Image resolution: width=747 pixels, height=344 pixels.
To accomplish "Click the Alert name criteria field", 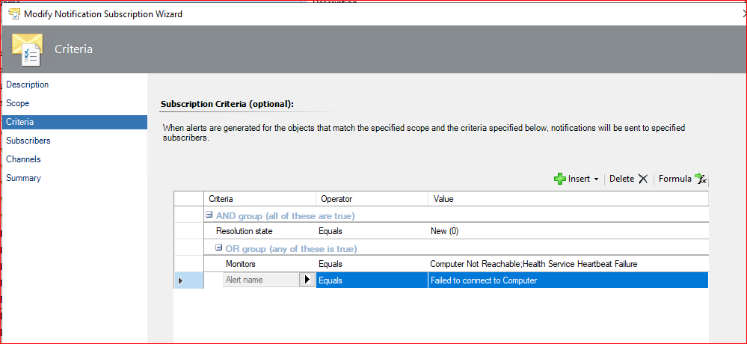I will pyautogui.click(x=261, y=280).
